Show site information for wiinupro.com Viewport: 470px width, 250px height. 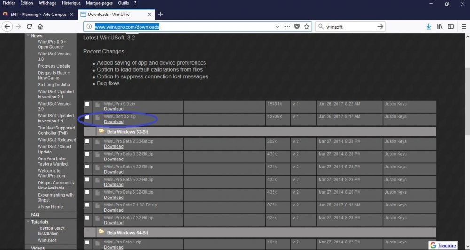pyautogui.click(x=89, y=27)
